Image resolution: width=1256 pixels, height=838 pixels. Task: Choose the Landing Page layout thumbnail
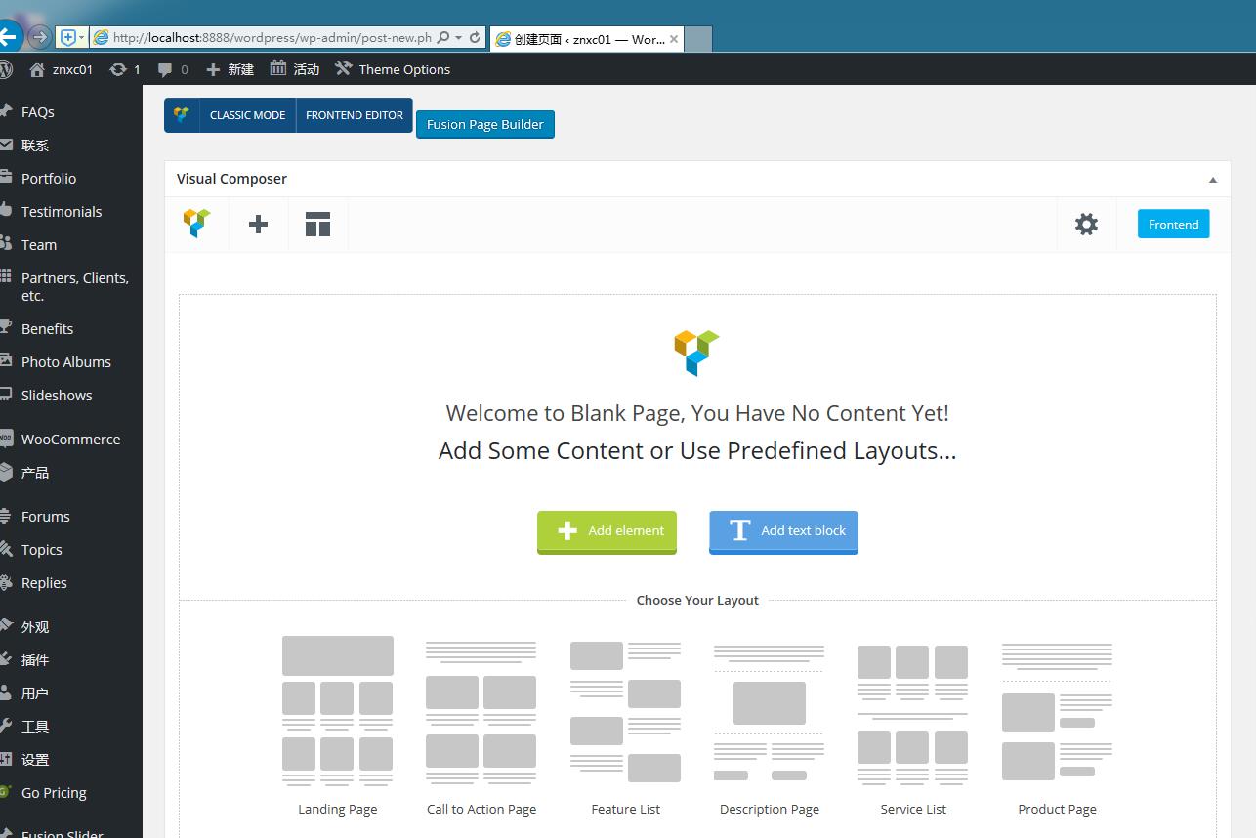tap(338, 726)
